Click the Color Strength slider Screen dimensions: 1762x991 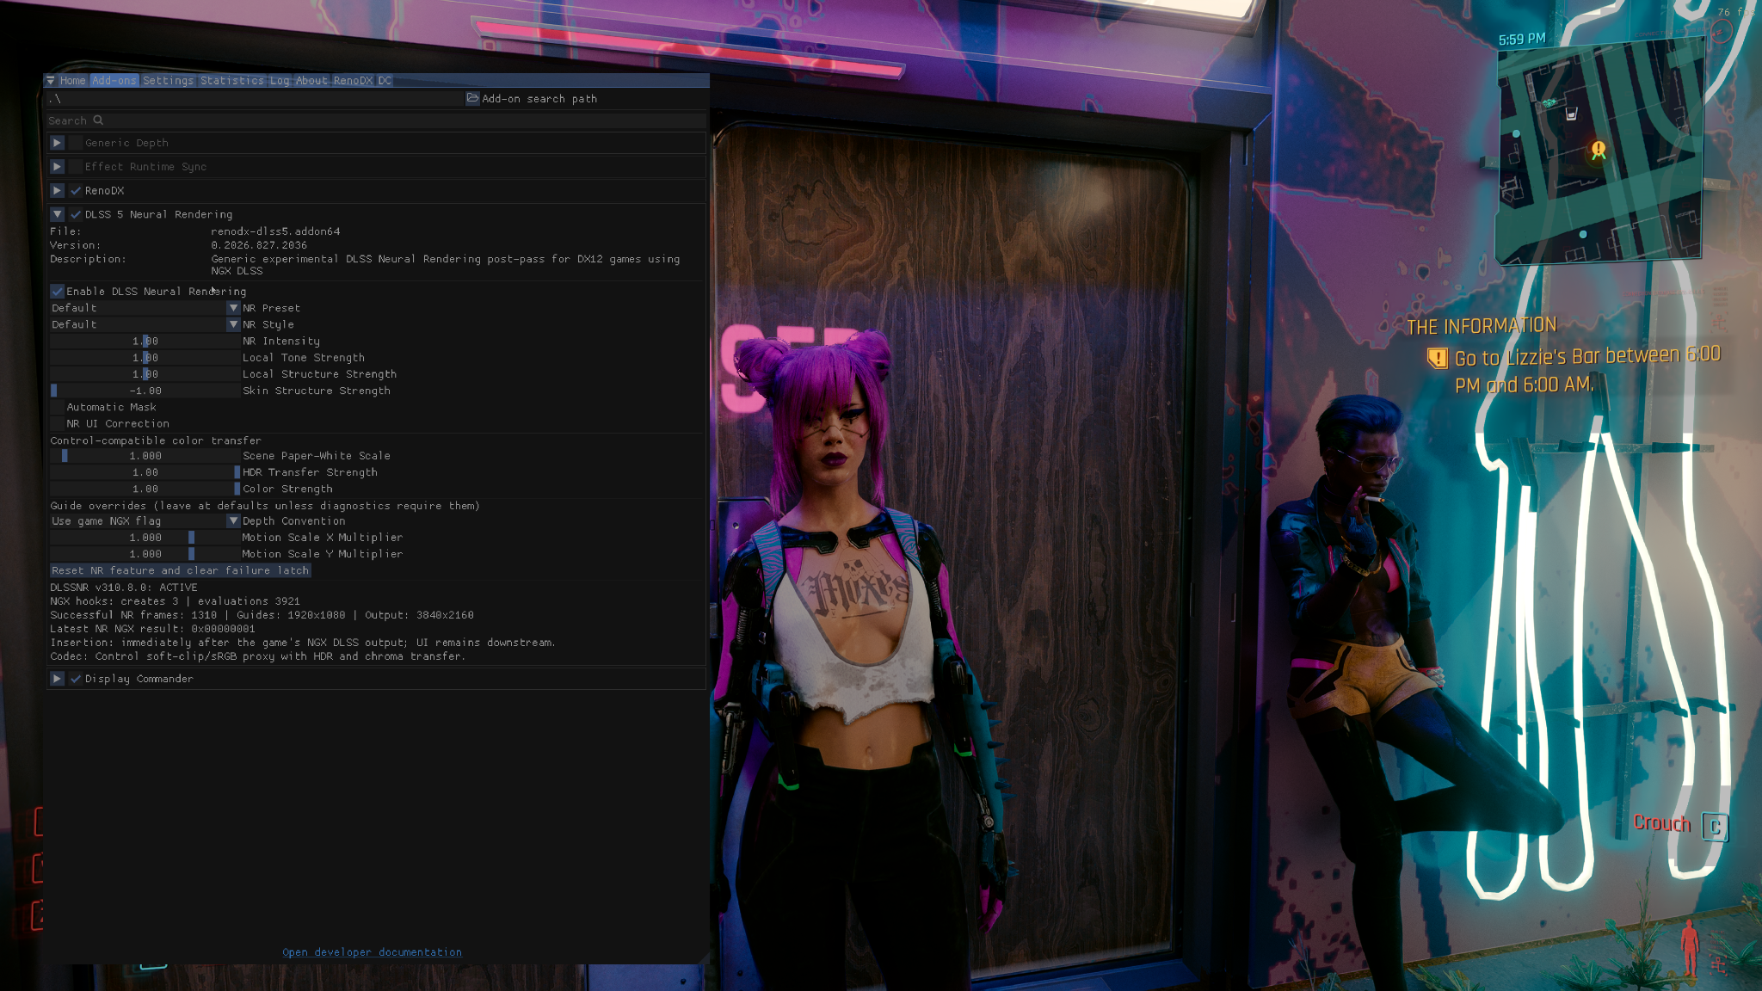(145, 489)
